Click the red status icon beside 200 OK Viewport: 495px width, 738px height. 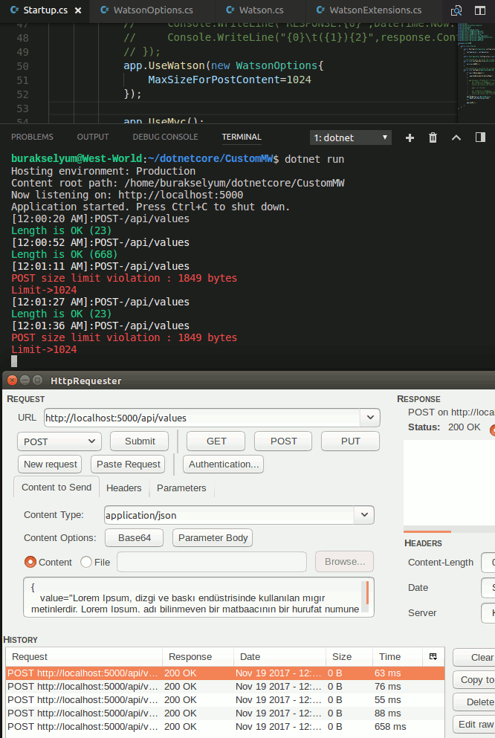(491, 429)
